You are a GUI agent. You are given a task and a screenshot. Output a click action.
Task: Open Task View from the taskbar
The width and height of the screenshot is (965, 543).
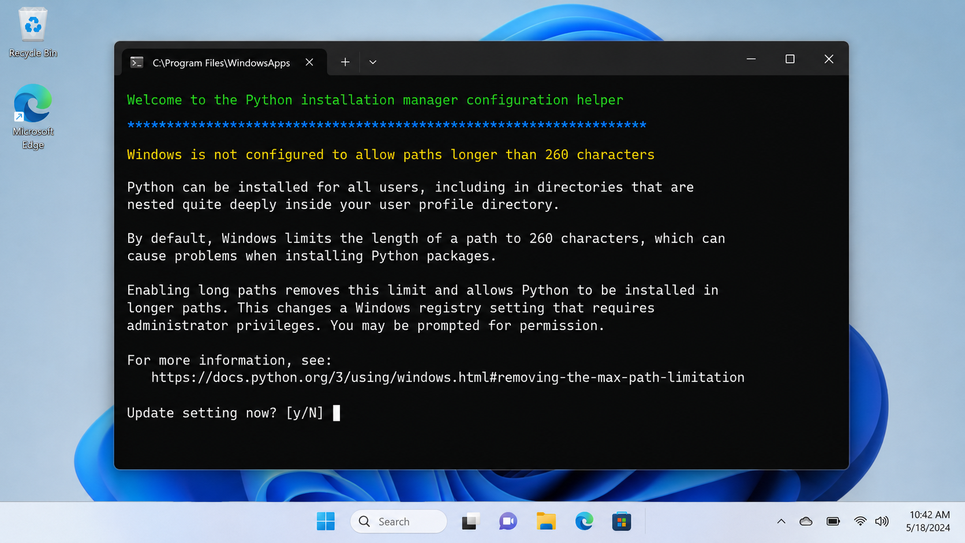coord(470,521)
